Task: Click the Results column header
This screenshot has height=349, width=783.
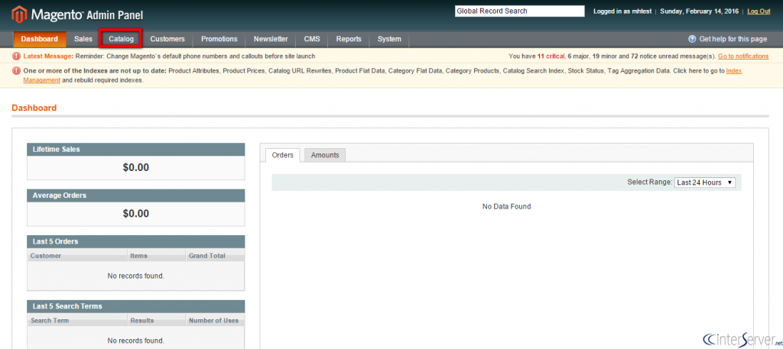Action: tap(157, 321)
